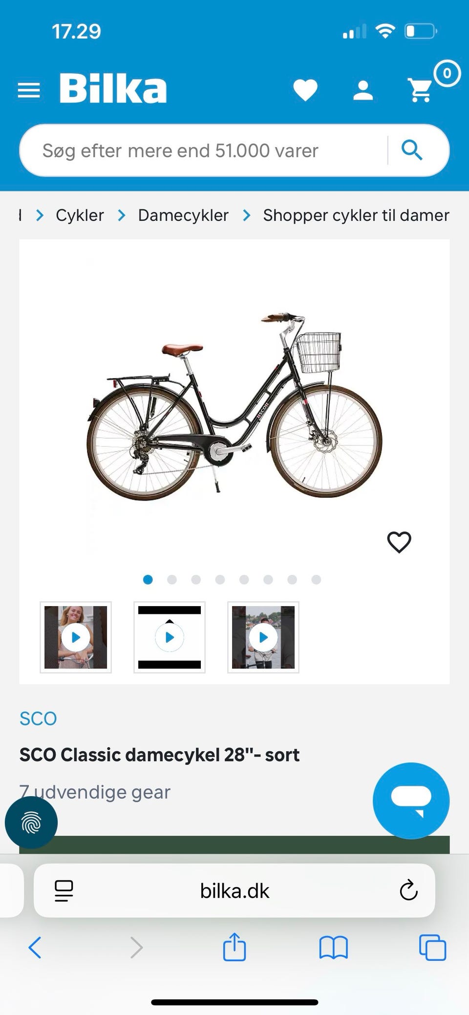The height and width of the screenshot is (1015, 469).
Task: Open the hamburger menu next to Bilka logo
Action: (x=29, y=90)
